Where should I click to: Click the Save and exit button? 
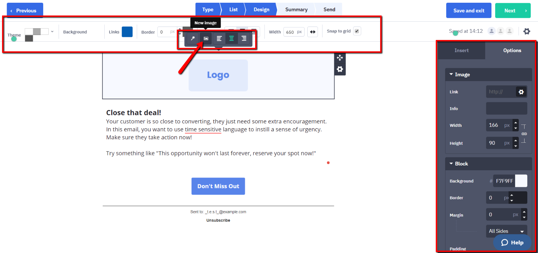click(469, 10)
